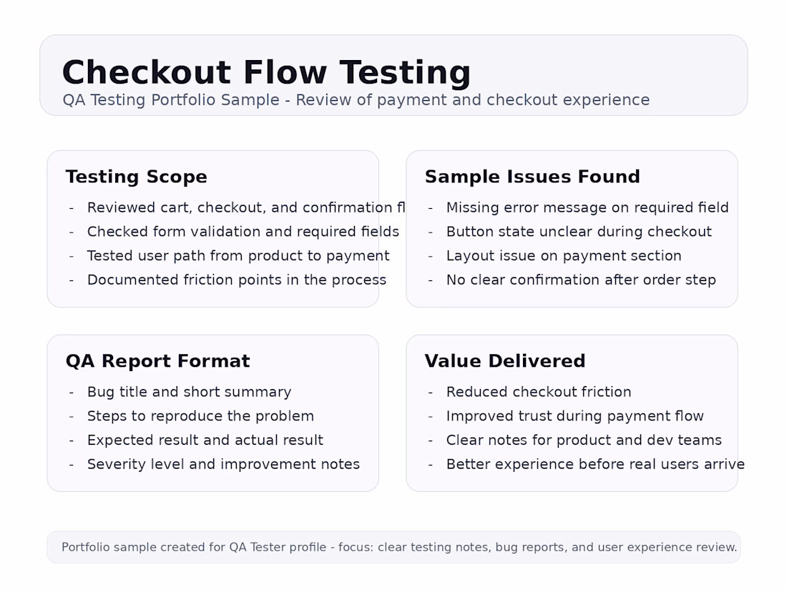Click the QA Report Format heading
The height and width of the screenshot is (590, 787).
157,361
